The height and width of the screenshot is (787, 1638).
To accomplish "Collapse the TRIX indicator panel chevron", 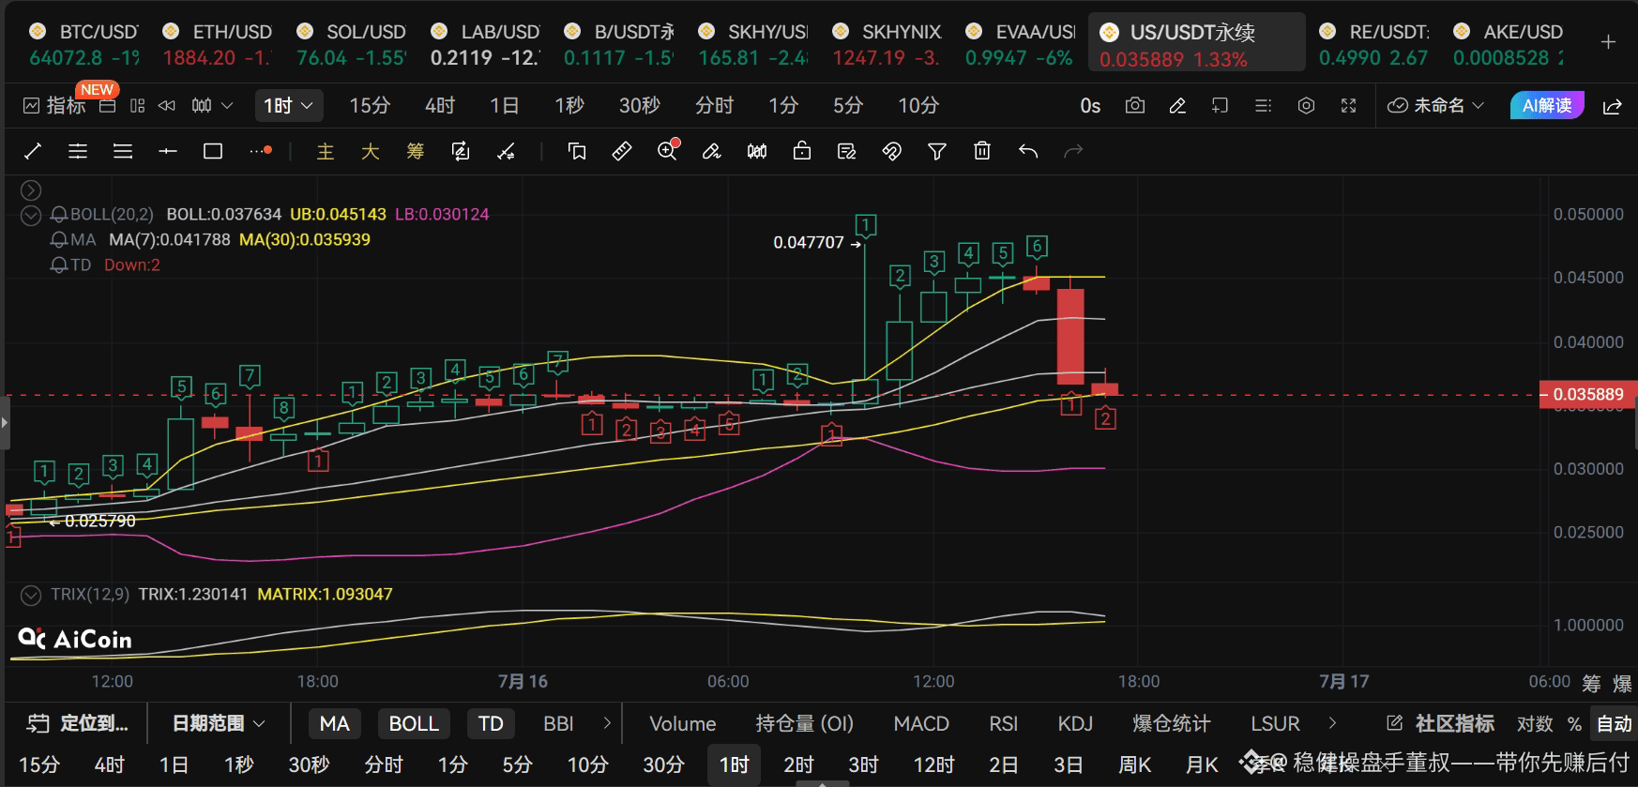I will tap(31, 595).
